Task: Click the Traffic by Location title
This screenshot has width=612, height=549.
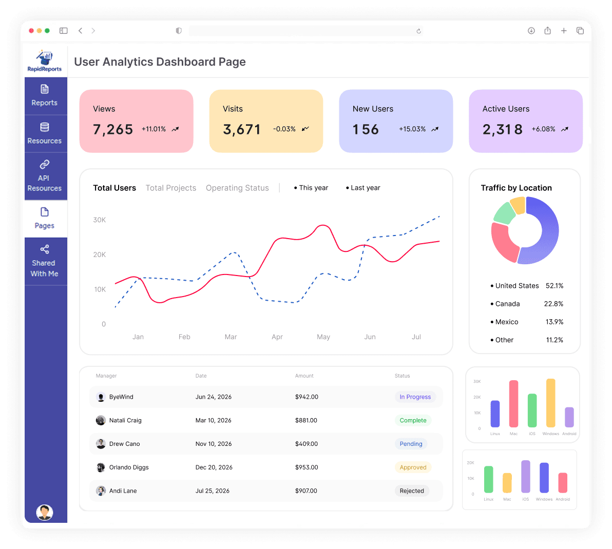Action: (516, 188)
